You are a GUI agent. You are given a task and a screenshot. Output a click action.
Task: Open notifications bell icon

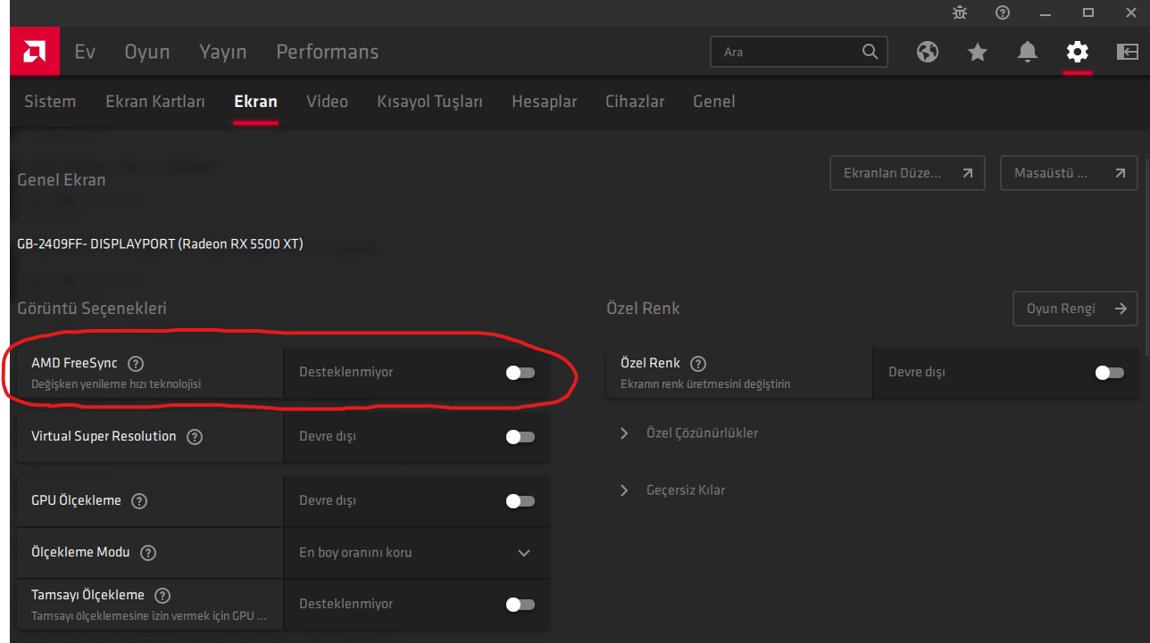click(x=1028, y=52)
